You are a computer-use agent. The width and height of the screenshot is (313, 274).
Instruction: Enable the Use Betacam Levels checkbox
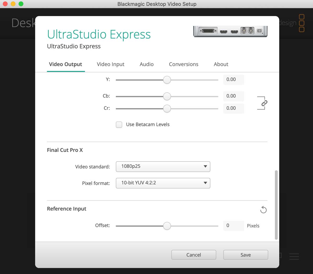click(x=119, y=125)
